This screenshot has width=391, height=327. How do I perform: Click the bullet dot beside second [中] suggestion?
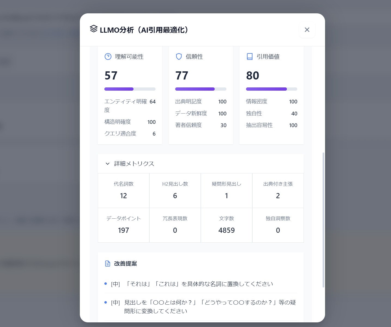click(106, 302)
